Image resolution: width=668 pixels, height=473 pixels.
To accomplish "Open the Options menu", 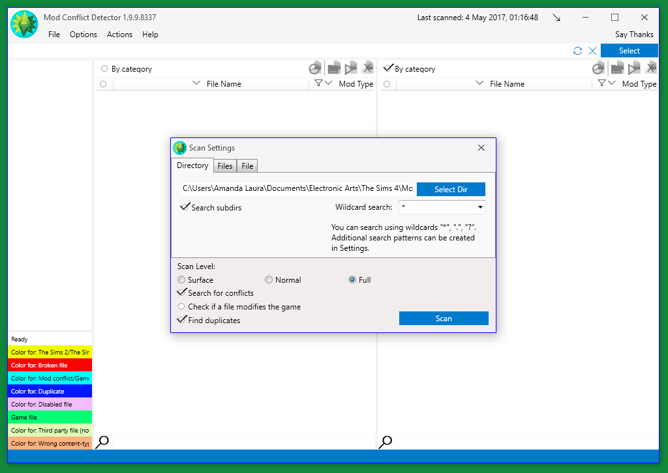I will [x=83, y=35].
